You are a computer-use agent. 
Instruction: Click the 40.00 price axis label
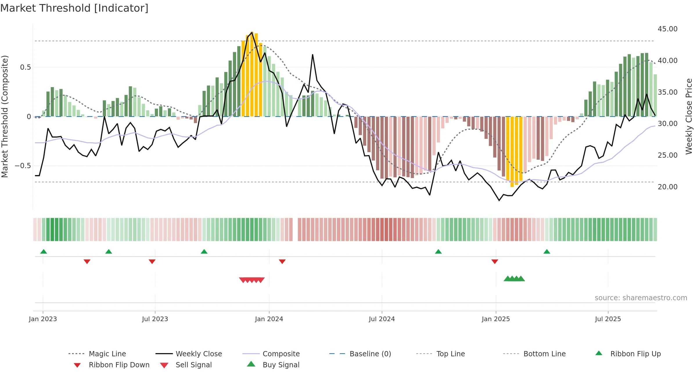(668, 61)
